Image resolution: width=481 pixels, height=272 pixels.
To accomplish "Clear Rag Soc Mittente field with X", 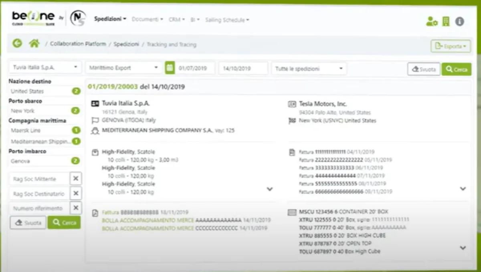I will 76,179.
